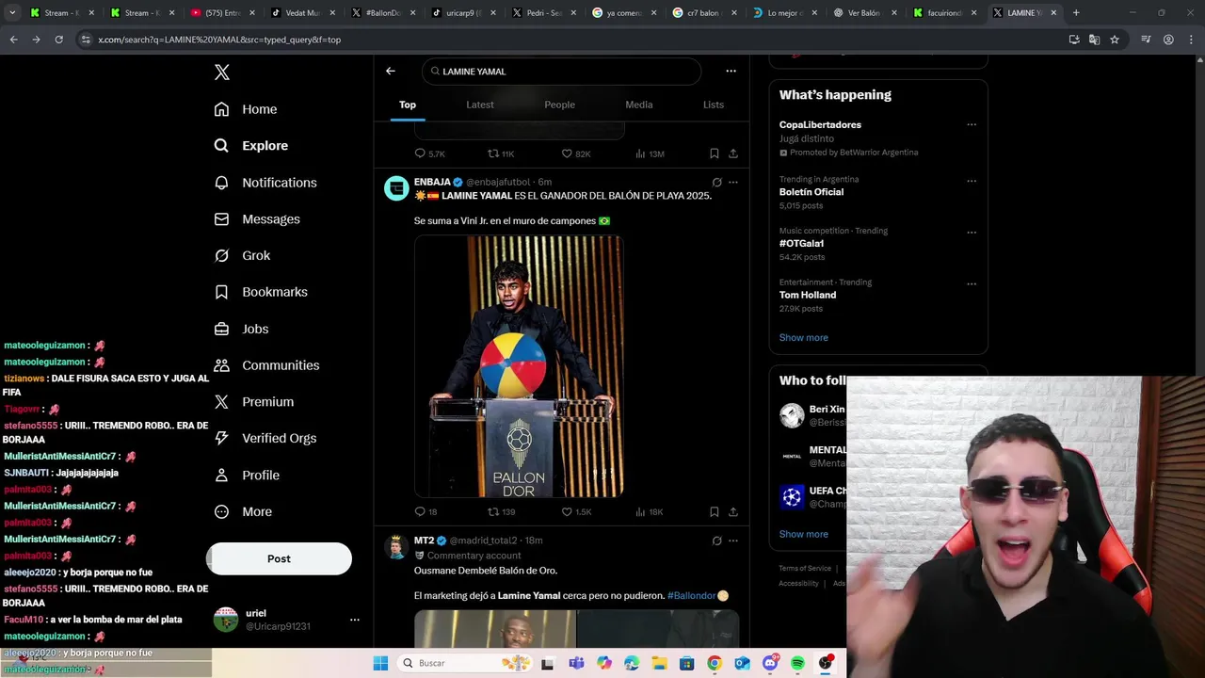Repost the post with 11K reposts
The width and height of the screenshot is (1205, 678).
pyautogui.click(x=501, y=153)
